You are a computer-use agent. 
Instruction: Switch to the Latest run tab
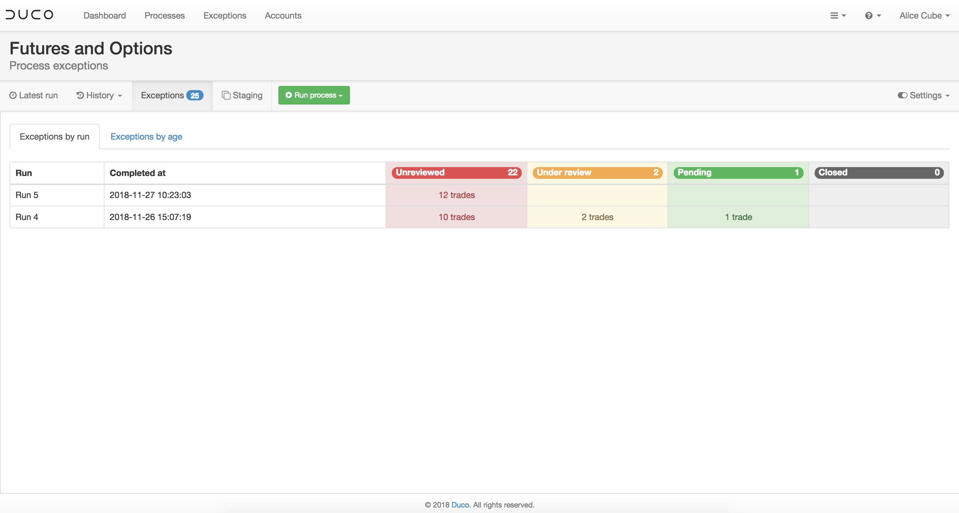click(33, 95)
